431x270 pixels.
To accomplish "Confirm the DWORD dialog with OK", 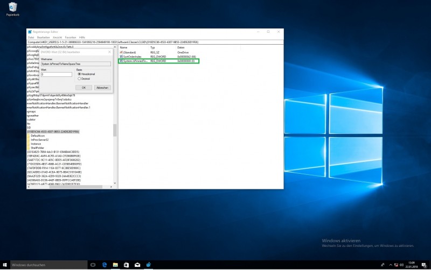I will tap(84, 88).
